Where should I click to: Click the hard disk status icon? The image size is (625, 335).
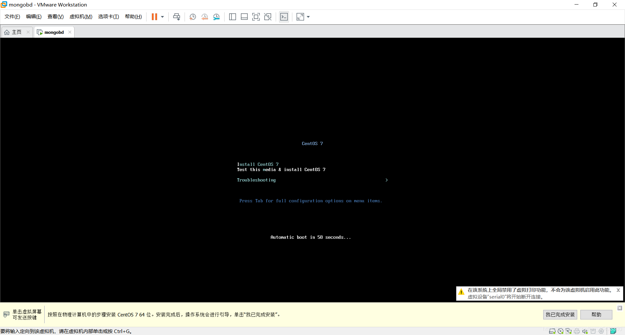[x=552, y=331]
